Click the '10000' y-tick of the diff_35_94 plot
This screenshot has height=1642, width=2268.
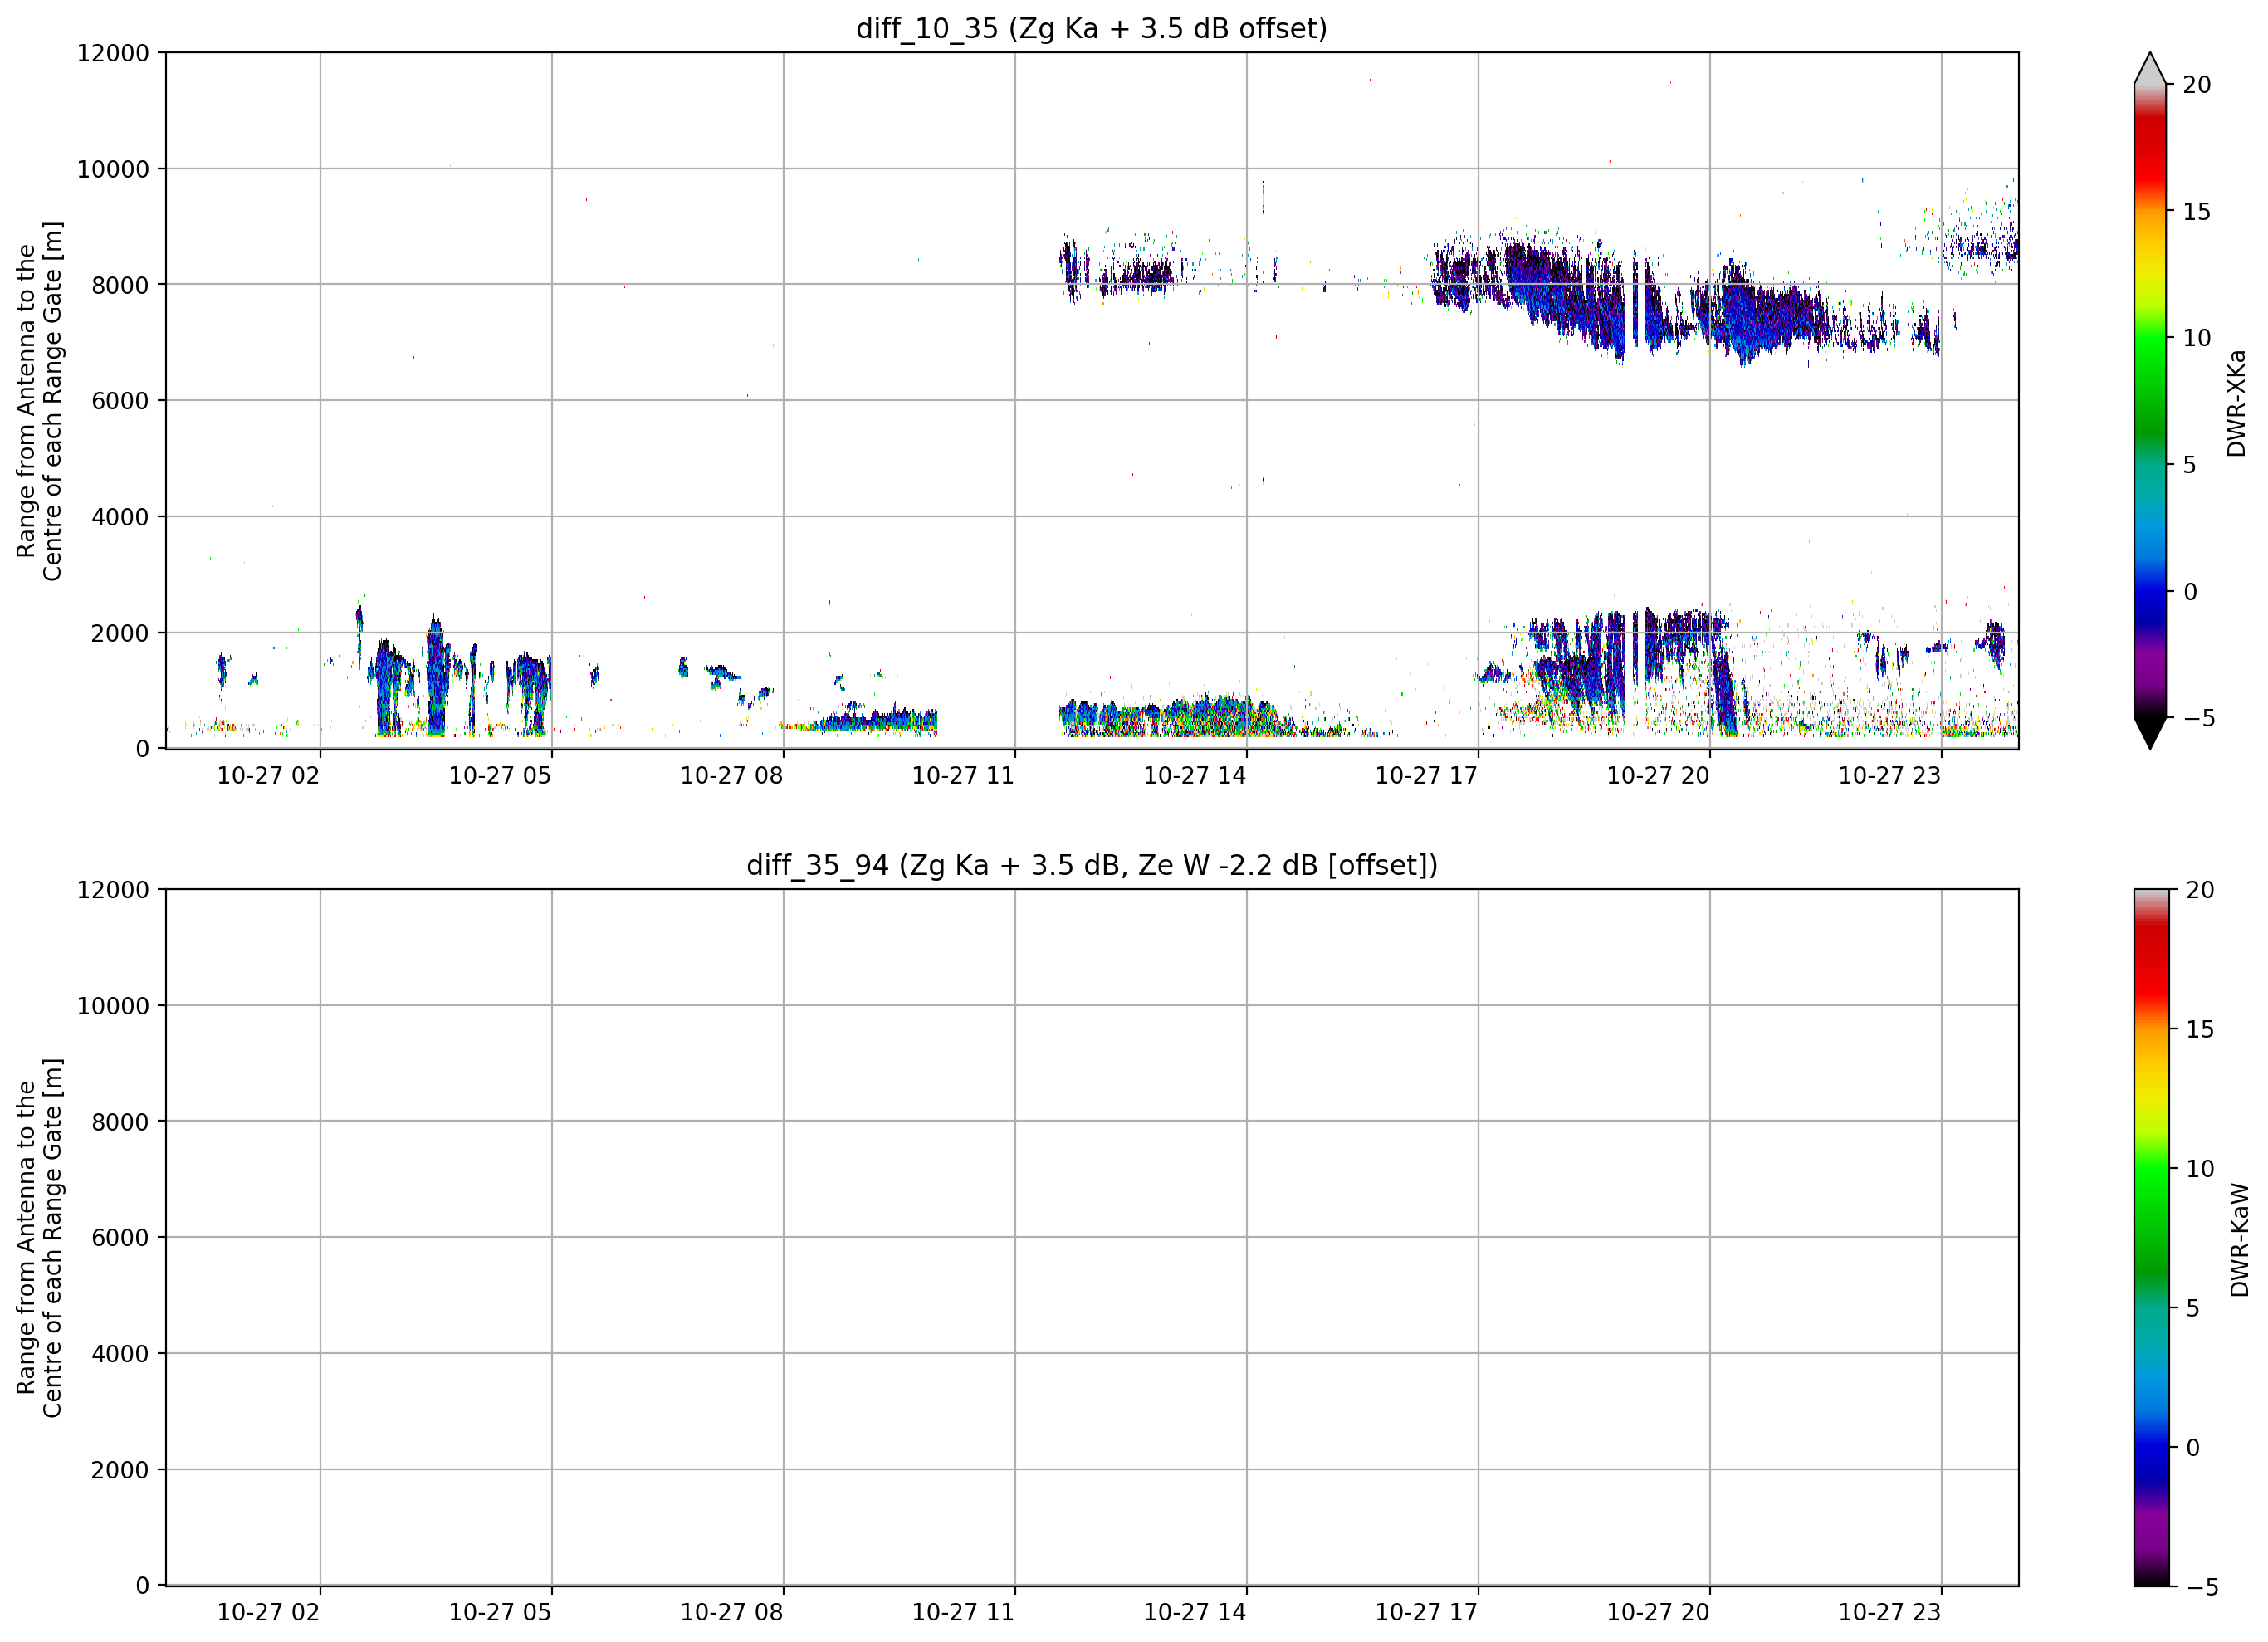pyautogui.click(x=113, y=1007)
